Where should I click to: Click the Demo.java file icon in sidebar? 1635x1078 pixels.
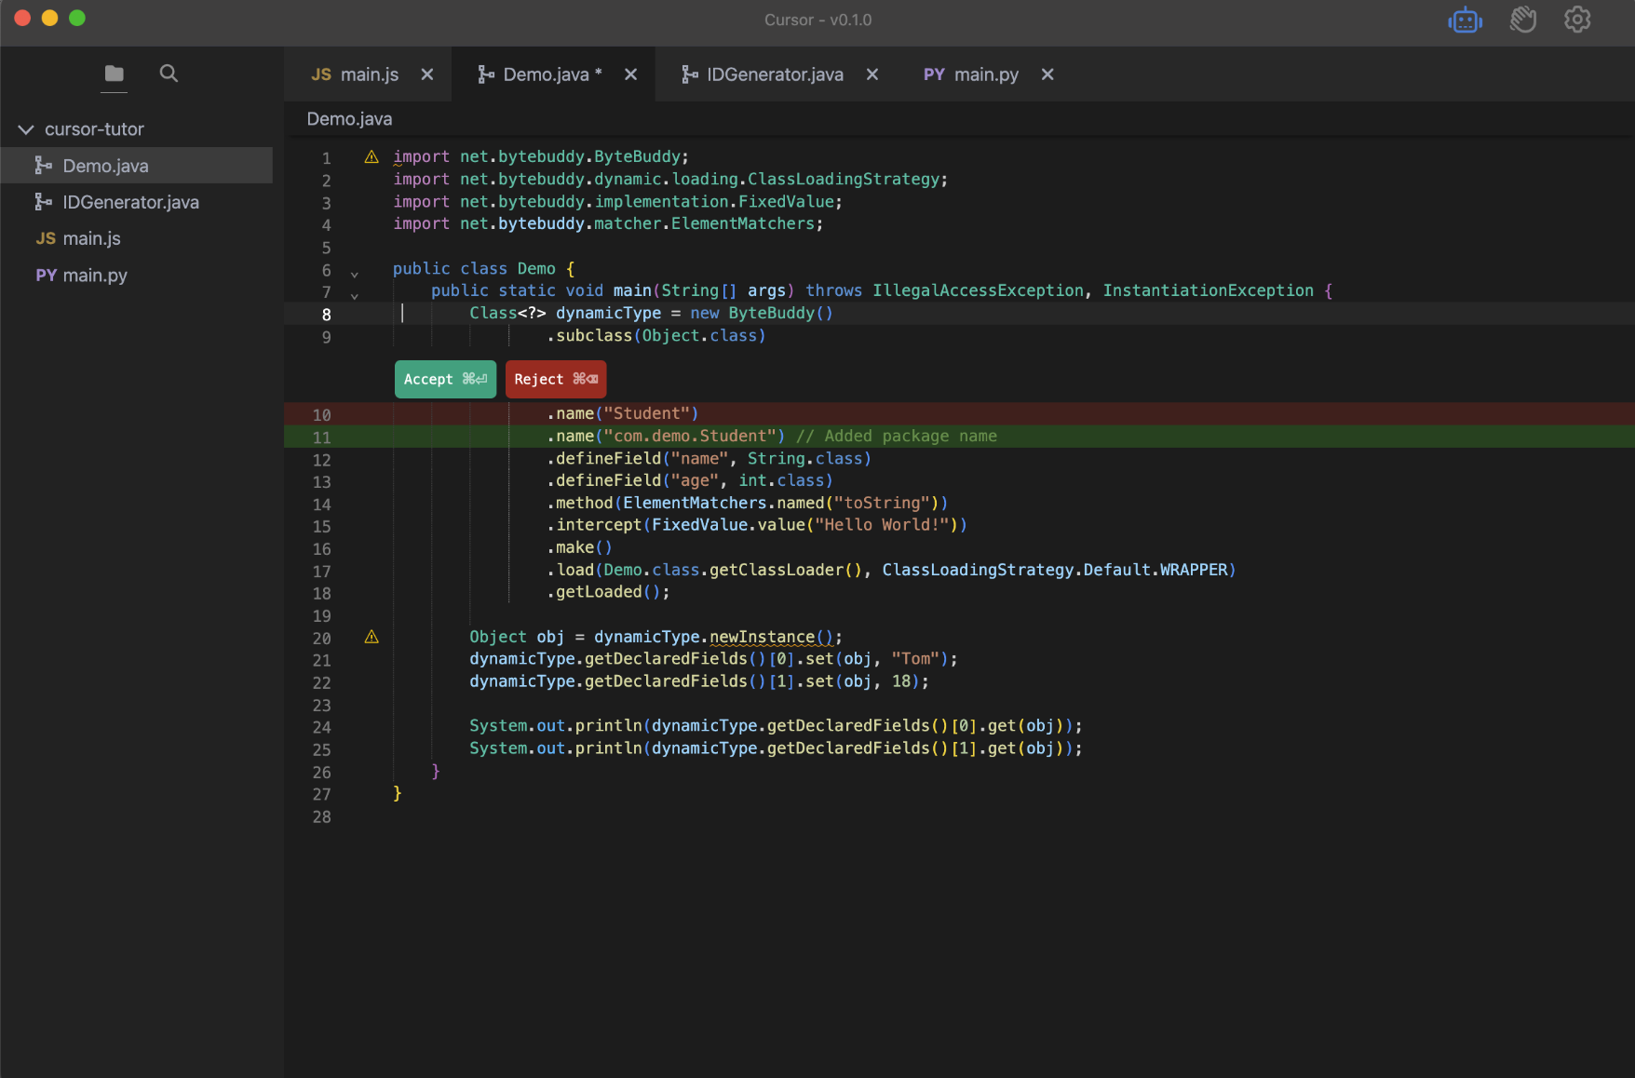pyautogui.click(x=44, y=166)
